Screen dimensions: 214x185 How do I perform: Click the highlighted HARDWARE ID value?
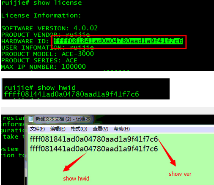click(118, 41)
